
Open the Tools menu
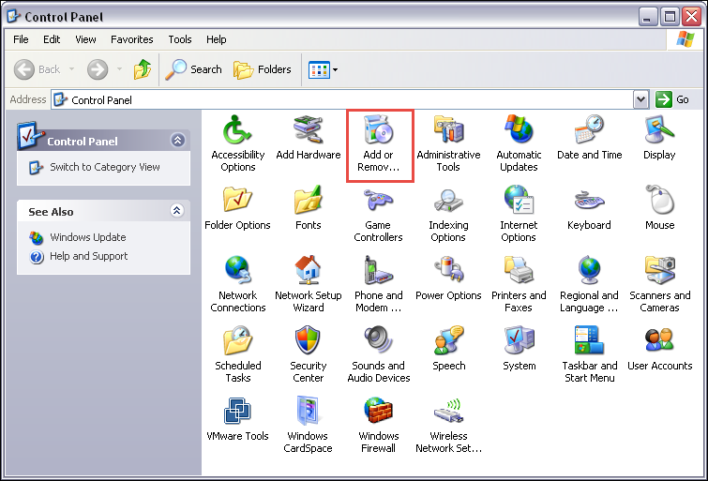(180, 39)
